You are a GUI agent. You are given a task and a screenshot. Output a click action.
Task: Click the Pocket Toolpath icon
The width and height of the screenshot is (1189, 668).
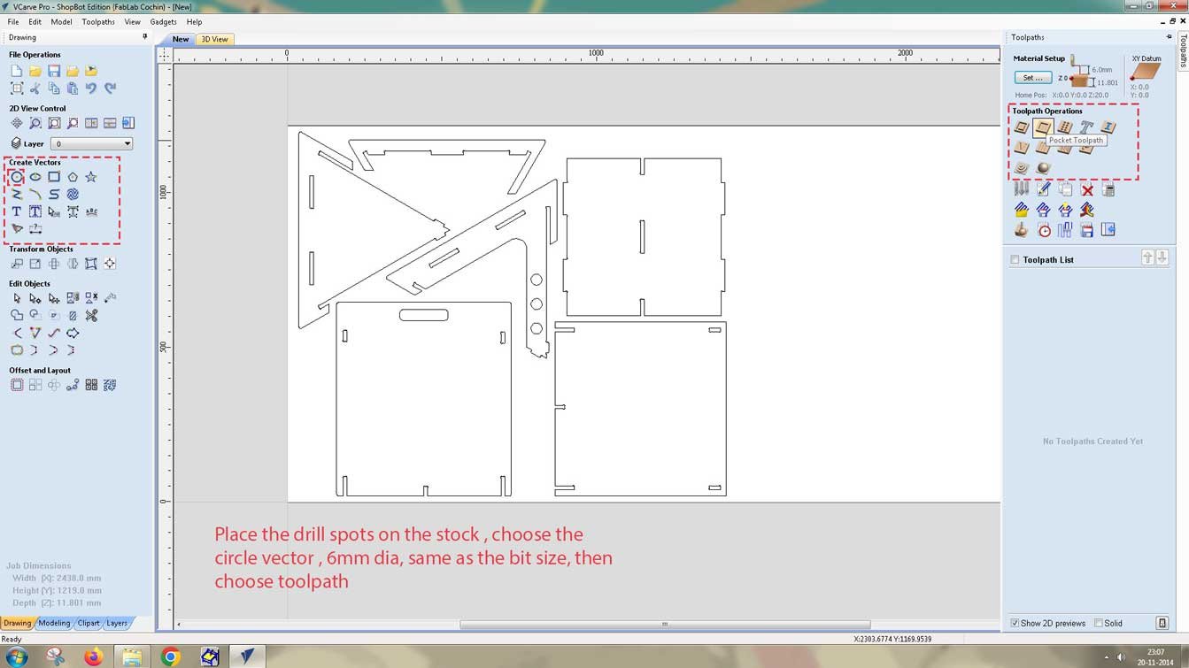point(1043,127)
